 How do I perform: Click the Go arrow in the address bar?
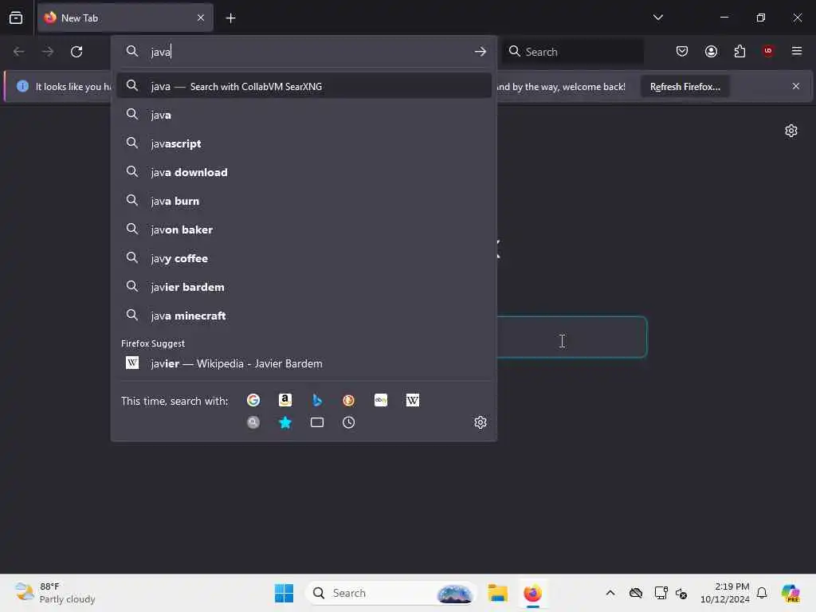coord(481,52)
